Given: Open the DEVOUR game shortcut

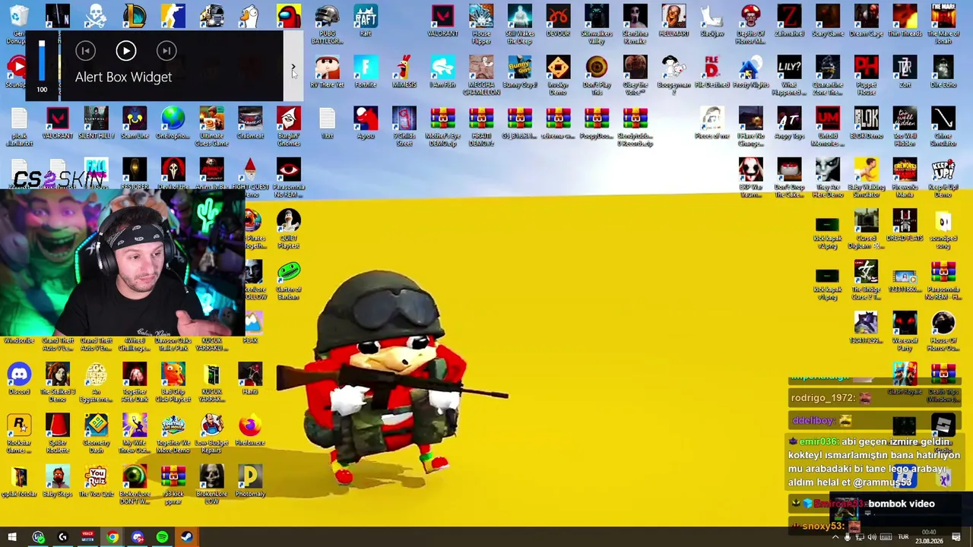Looking at the screenshot, I should click(x=558, y=21).
